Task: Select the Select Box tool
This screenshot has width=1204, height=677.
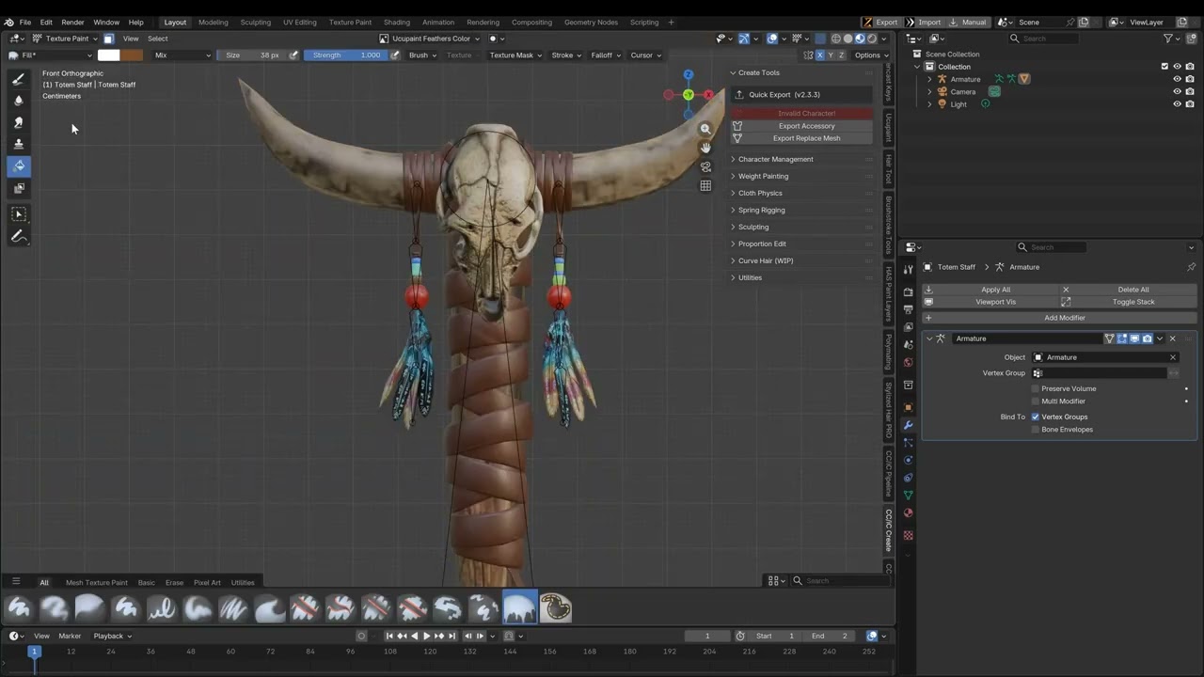Action: (19, 214)
